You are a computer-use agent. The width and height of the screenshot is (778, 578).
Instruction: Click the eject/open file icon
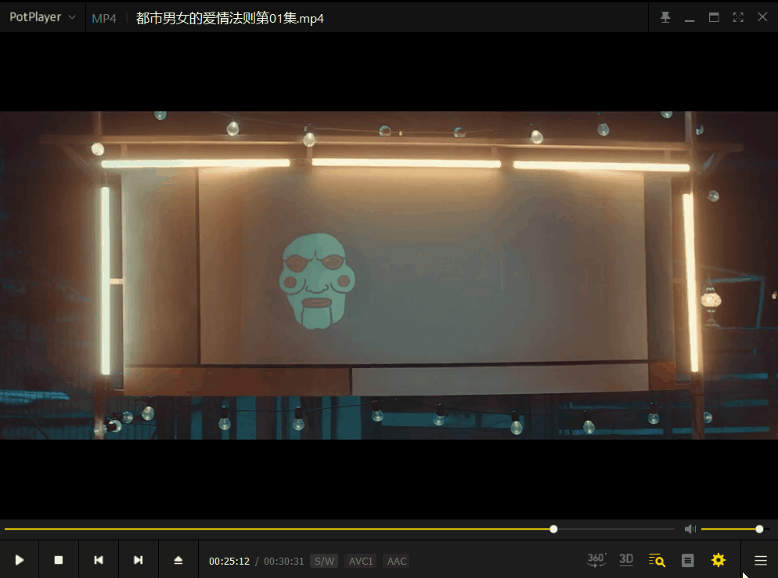(x=178, y=560)
